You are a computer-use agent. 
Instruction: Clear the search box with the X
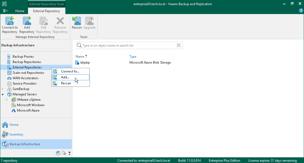tap(179, 46)
